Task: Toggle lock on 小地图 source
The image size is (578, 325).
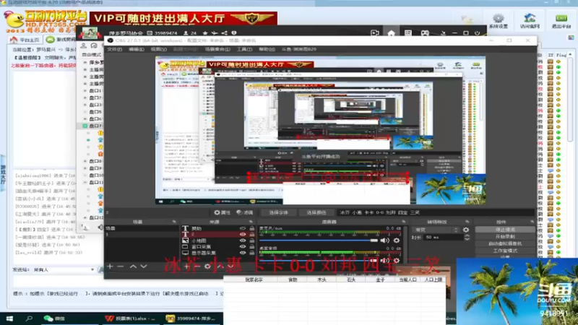Action: pyautogui.click(x=251, y=240)
